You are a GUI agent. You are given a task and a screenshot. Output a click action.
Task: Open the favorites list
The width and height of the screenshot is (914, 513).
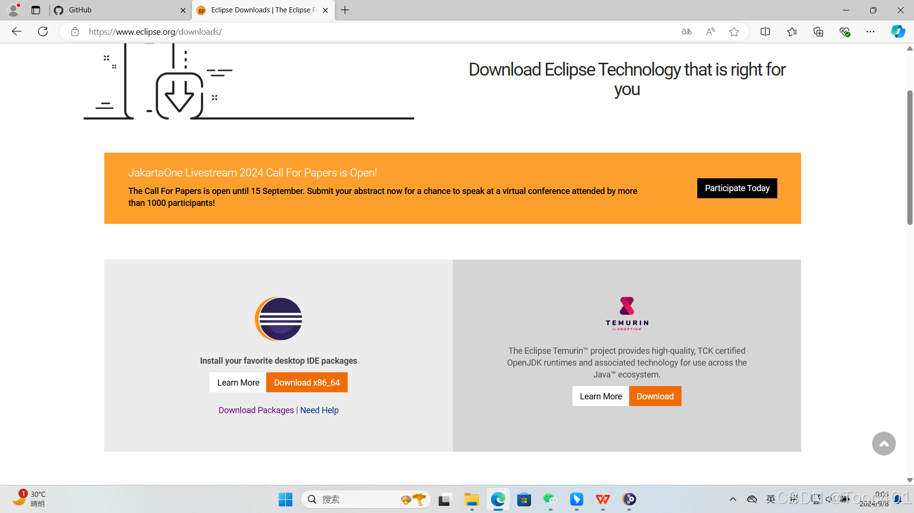(x=792, y=32)
